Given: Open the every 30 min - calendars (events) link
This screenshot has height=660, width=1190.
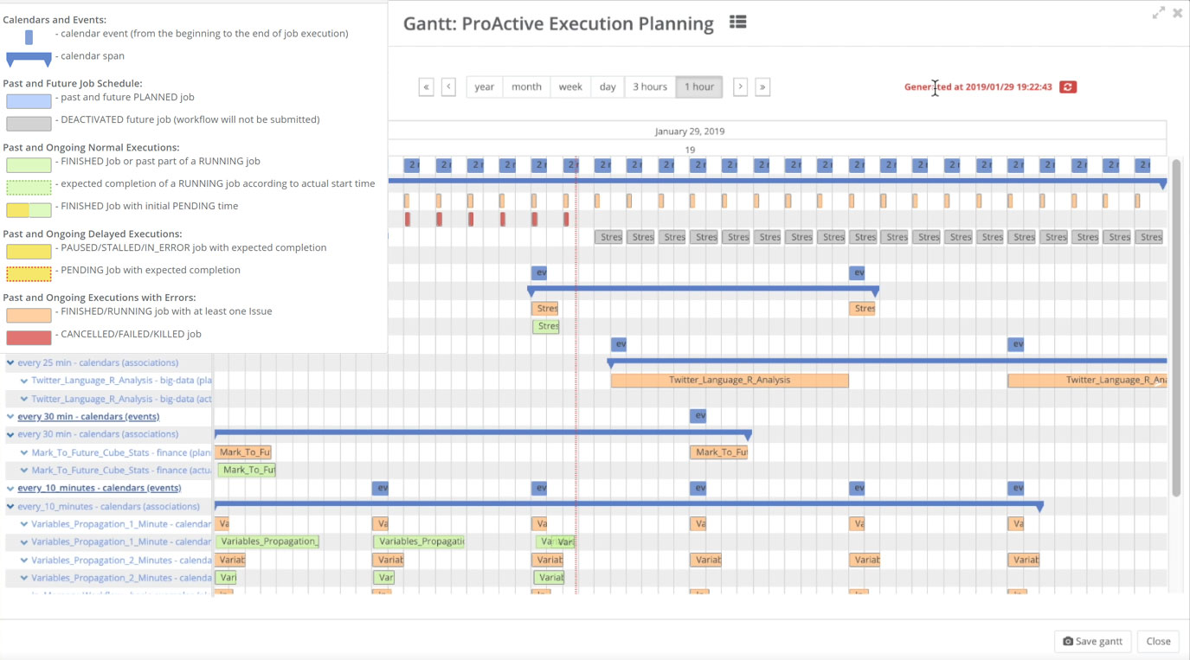Looking at the screenshot, I should pos(88,416).
